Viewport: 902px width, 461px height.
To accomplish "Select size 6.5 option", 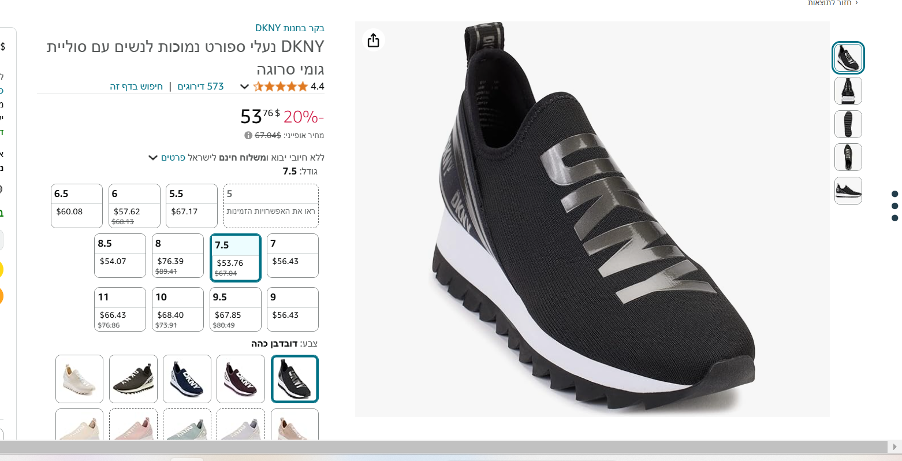I will [x=77, y=206].
